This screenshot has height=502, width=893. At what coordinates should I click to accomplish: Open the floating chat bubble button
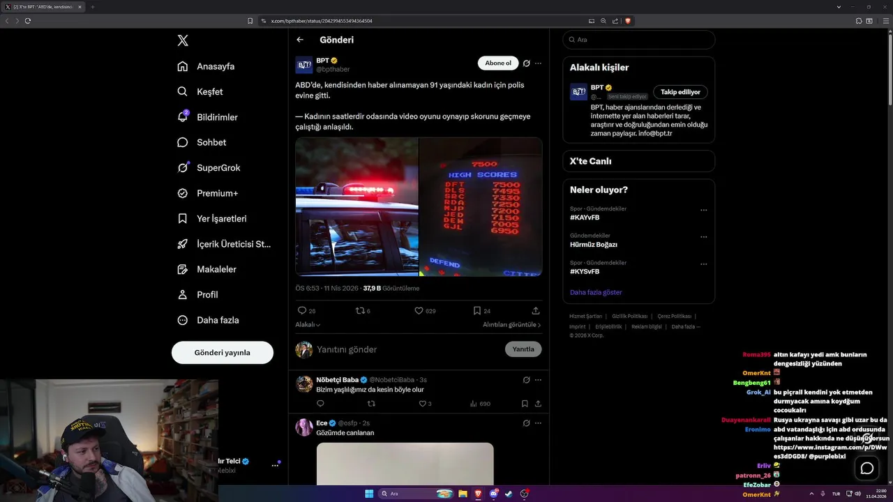pyautogui.click(x=867, y=468)
